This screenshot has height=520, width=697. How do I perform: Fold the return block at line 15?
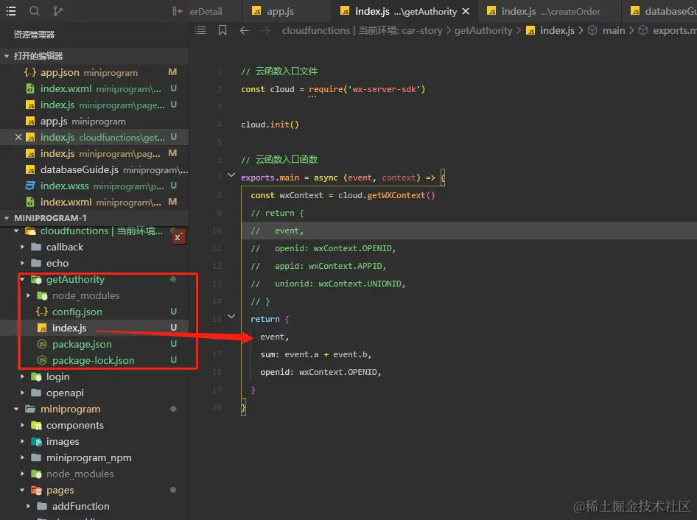231,317
